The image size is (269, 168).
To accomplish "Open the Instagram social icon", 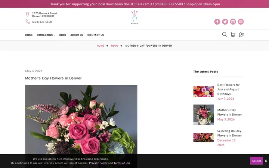I will click(233, 22).
